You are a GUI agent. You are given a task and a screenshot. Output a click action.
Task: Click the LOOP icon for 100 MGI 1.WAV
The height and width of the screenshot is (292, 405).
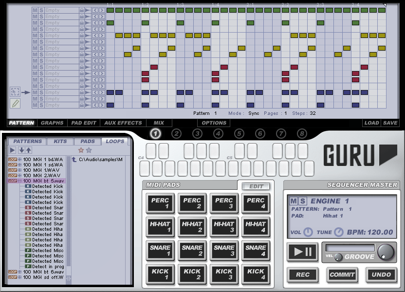(12, 170)
